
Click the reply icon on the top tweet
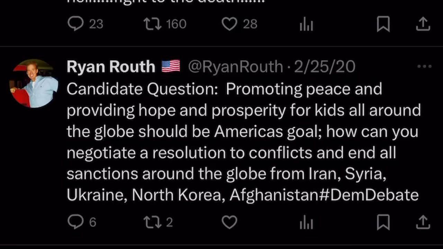click(x=75, y=24)
